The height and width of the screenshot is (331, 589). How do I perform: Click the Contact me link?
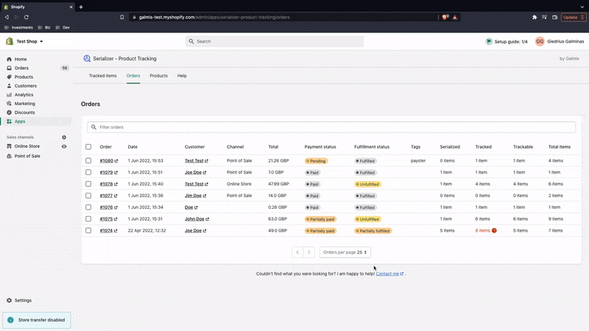point(387,274)
